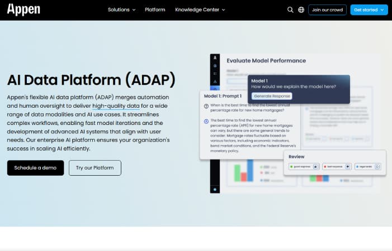Click the Schedule a demo button
The image size is (392, 251).
[35, 168]
